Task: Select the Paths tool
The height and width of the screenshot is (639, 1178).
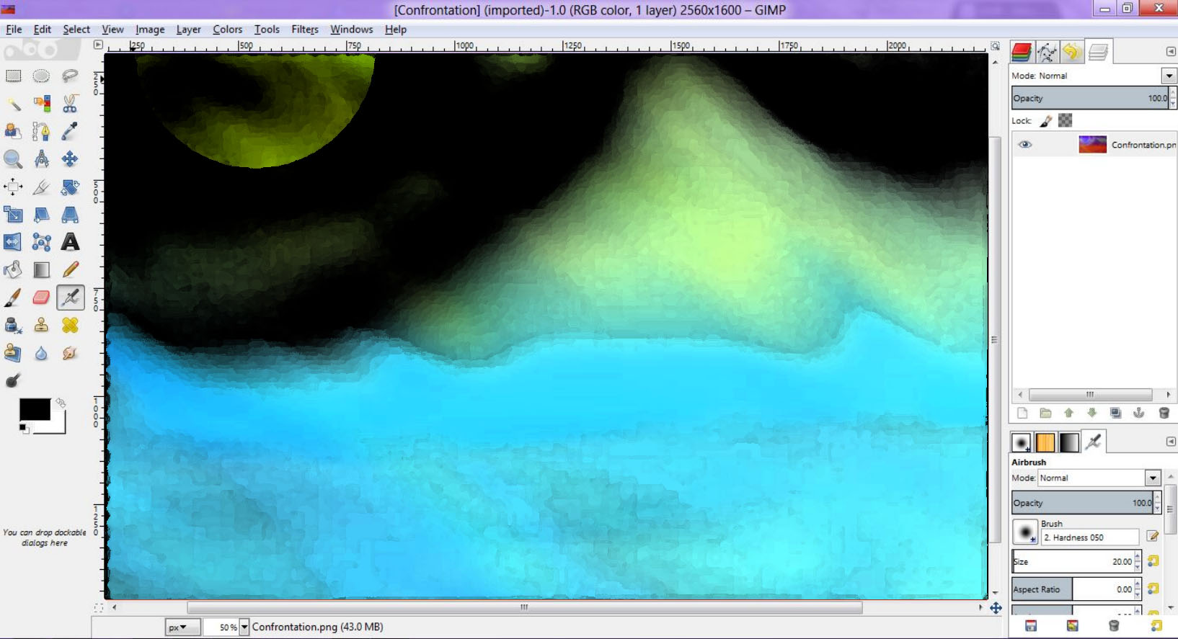Action: pyautogui.click(x=41, y=131)
